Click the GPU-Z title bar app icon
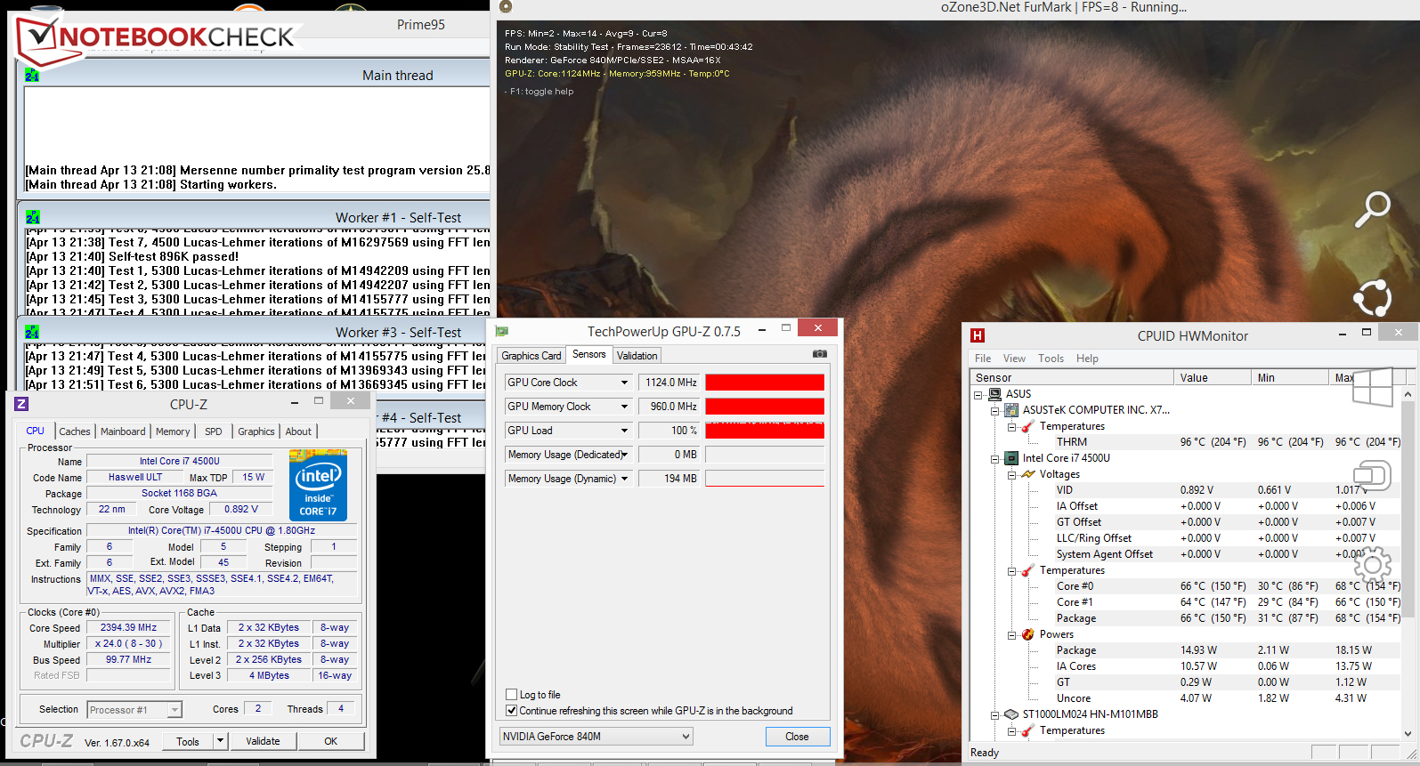This screenshot has height=766, width=1420. point(502,331)
